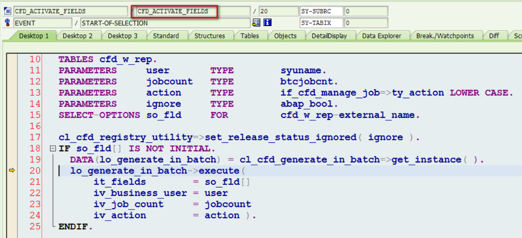Switch to the Diff tab
522x238 pixels.
[494, 36]
